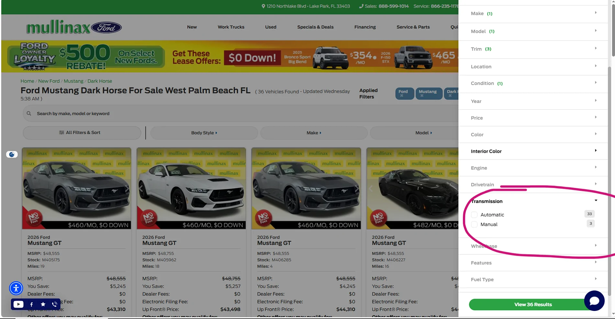615x319 pixels.
Task: Expand the Engine filter section
Action: pos(533,168)
